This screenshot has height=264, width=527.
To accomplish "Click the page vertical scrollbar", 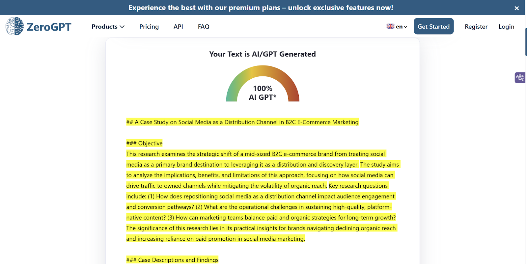I will pos(526,42).
